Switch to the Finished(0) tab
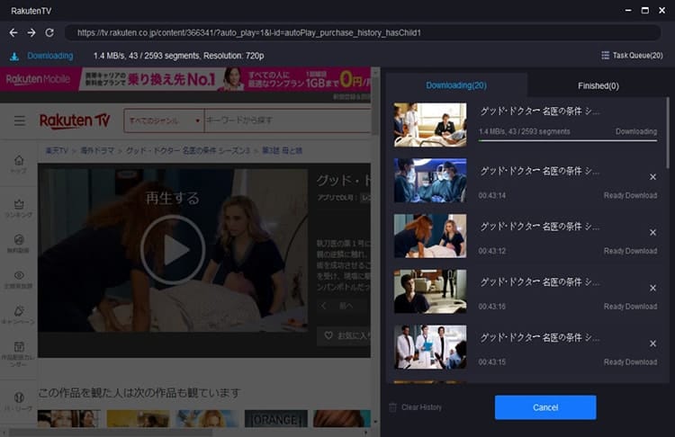675x437 pixels. (x=598, y=85)
